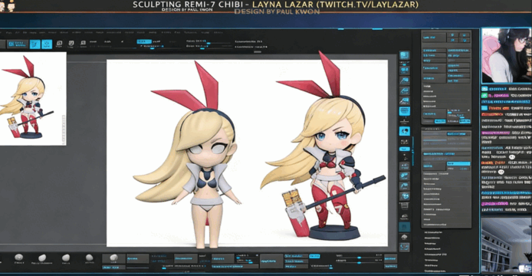Open the Transform menu
532x276 pixels.
click(190, 33)
